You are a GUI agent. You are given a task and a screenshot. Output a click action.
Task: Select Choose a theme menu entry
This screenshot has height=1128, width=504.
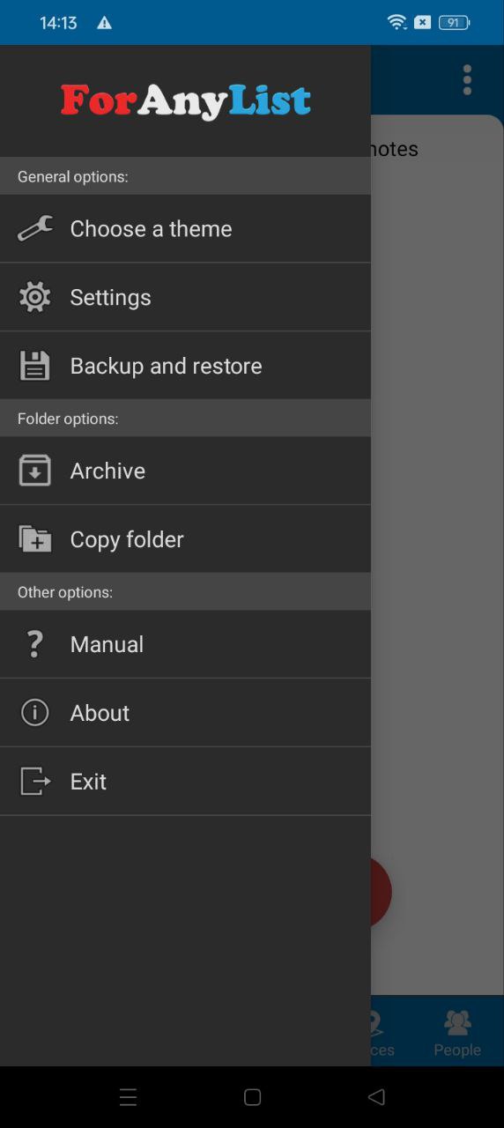[185, 229]
